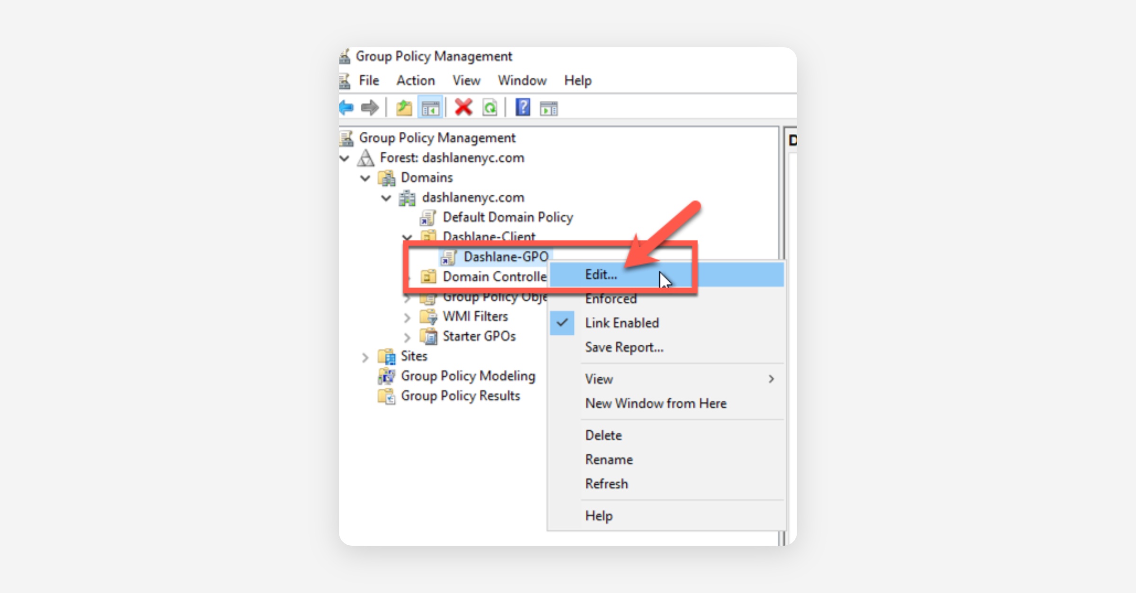
Task: Open the blue question mark Help icon
Action: [523, 108]
